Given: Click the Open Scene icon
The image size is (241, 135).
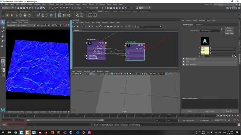Looking at the screenshot, I should (x=21, y=8).
